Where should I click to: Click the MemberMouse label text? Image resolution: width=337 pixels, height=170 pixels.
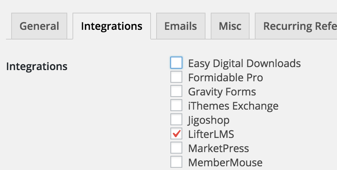[x=225, y=163]
